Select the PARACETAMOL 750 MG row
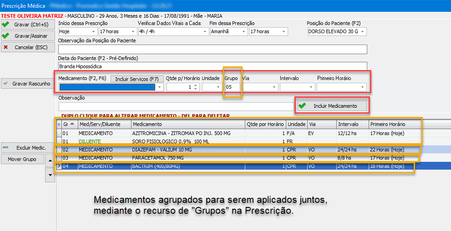451x231 pixels. click(187, 158)
